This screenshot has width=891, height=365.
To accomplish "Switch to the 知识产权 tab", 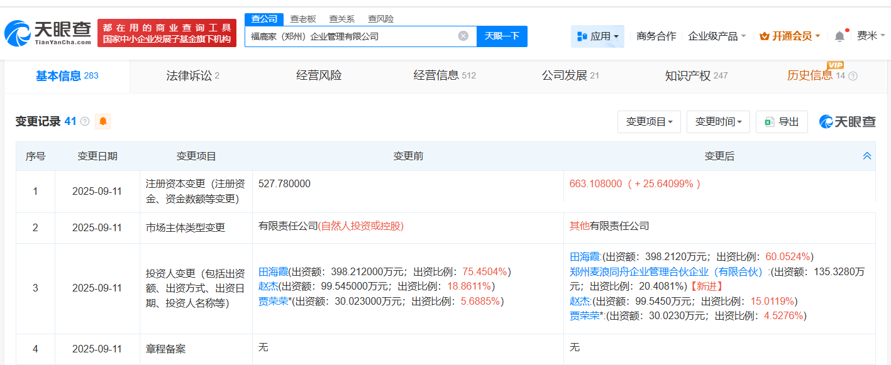I will click(x=695, y=75).
